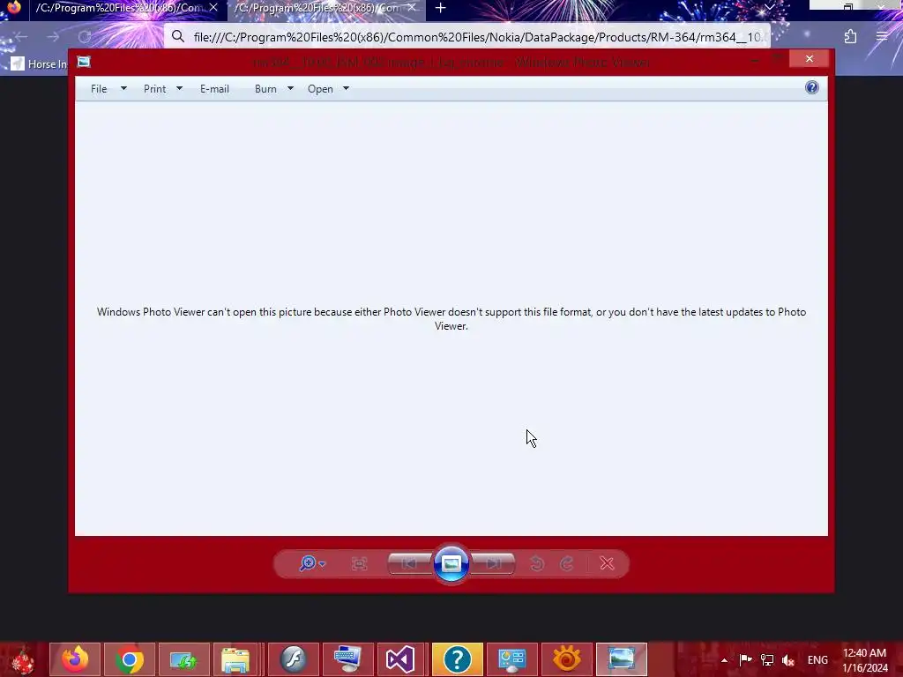
Task: Open the Control Panel taskbar icon
Action: pyautogui.click(x=512, y=659)
